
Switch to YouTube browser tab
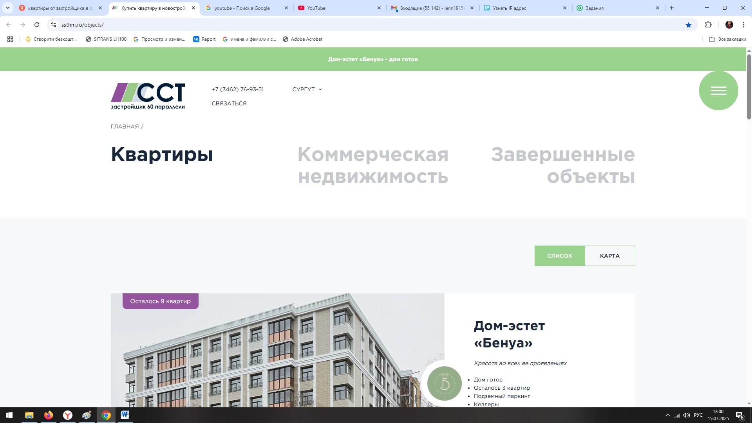coord(339,8)
